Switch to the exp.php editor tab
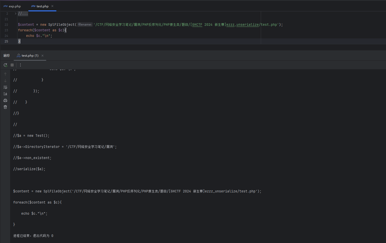Viewport: 386px width, 243px height. (x=12, y=6)
